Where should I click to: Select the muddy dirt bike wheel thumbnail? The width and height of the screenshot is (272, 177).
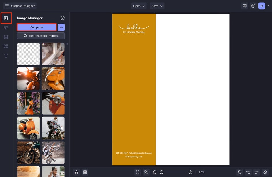click(x=29, y=152)
